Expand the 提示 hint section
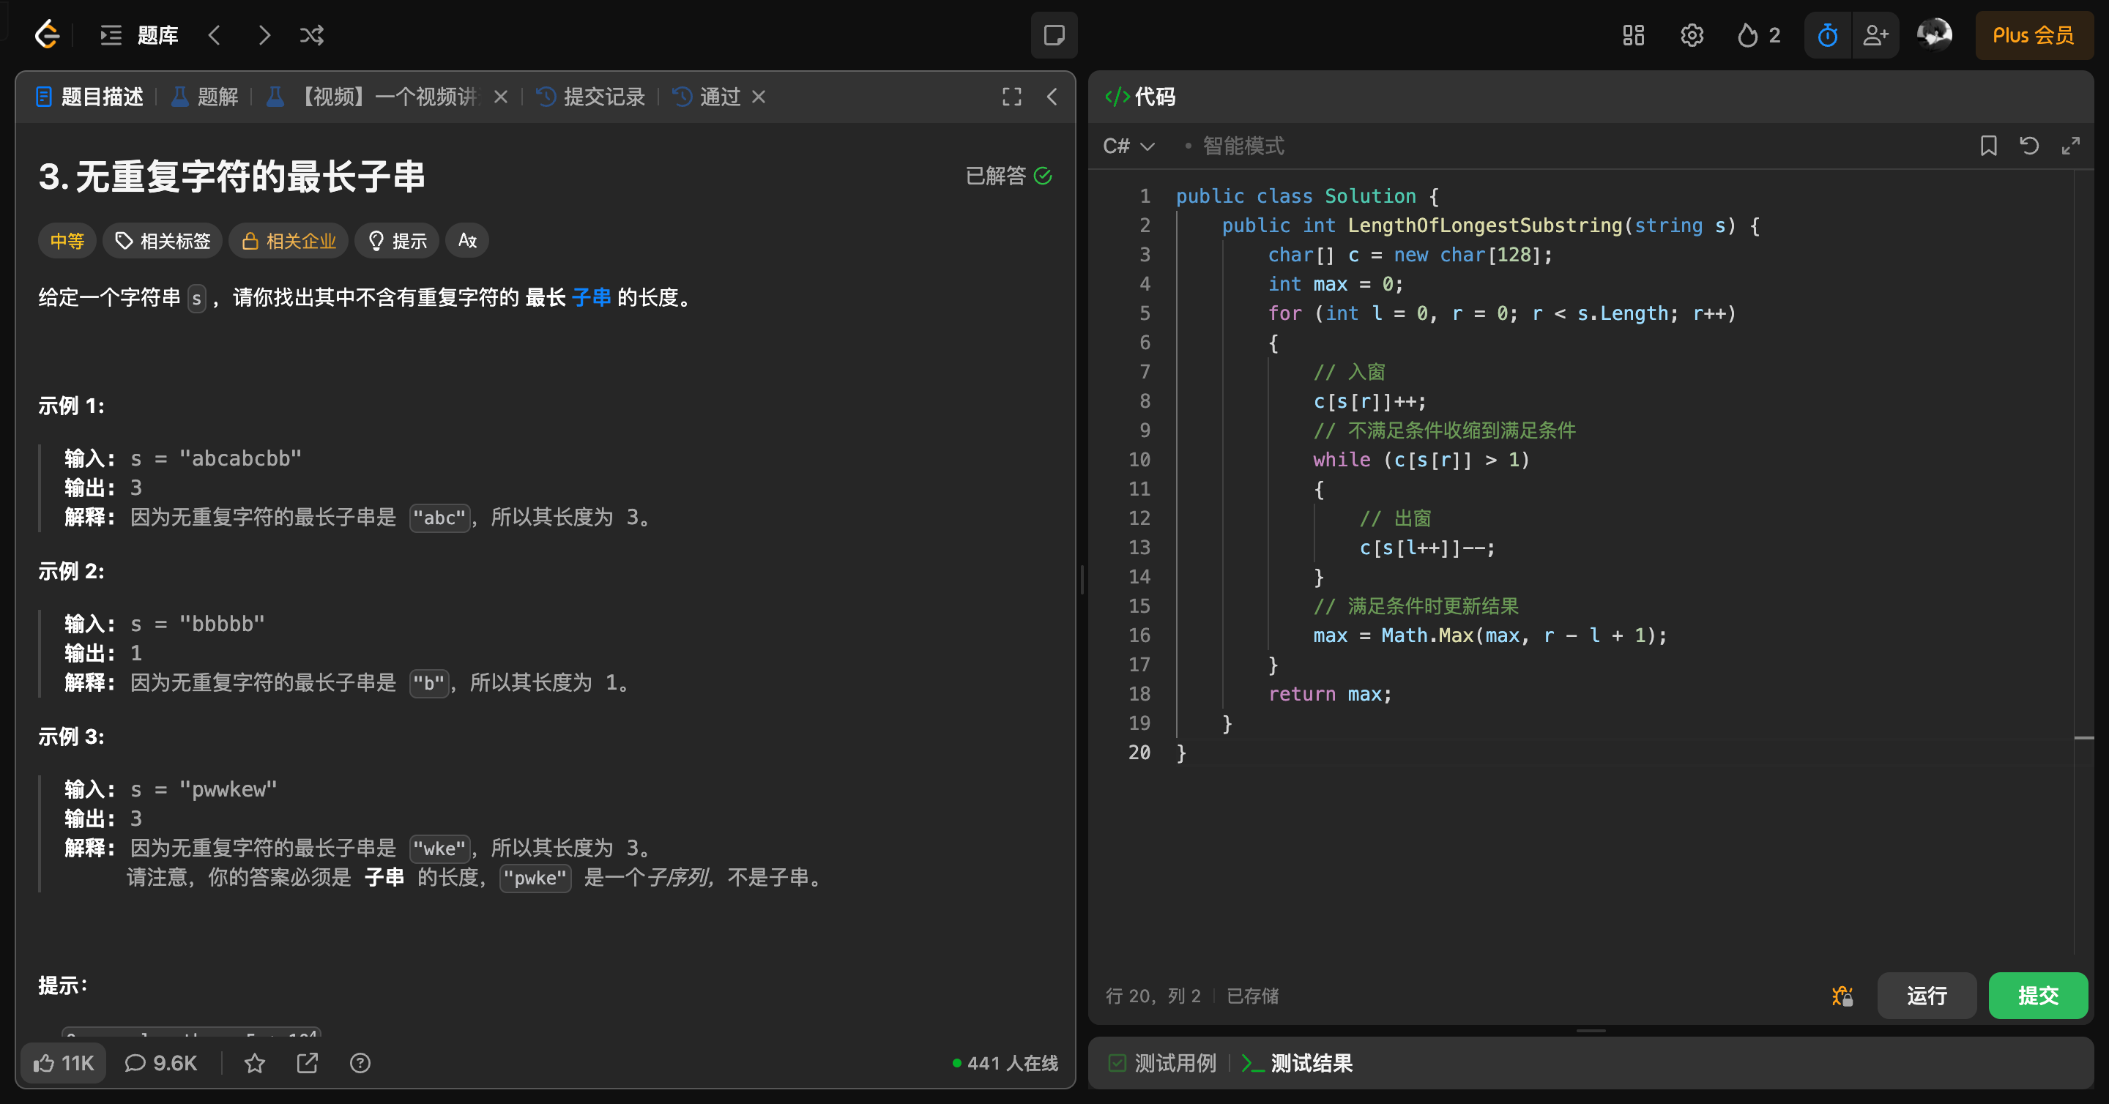 (x=397, y=241)
